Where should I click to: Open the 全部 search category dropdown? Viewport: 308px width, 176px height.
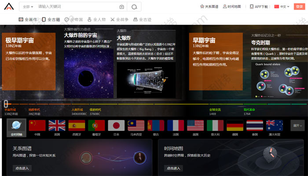tap(28, 7)
